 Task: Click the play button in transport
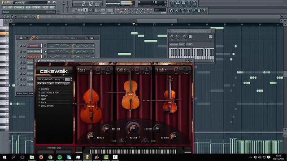coord(80,10)
